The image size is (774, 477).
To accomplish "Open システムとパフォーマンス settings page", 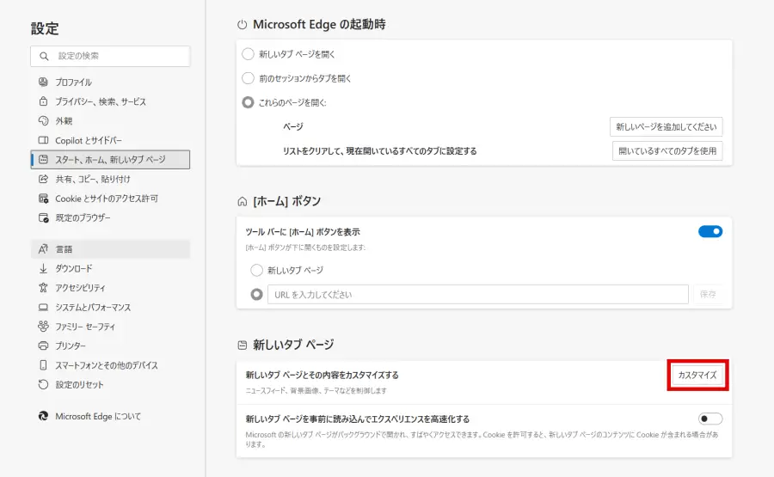I will tap(110, 308).
